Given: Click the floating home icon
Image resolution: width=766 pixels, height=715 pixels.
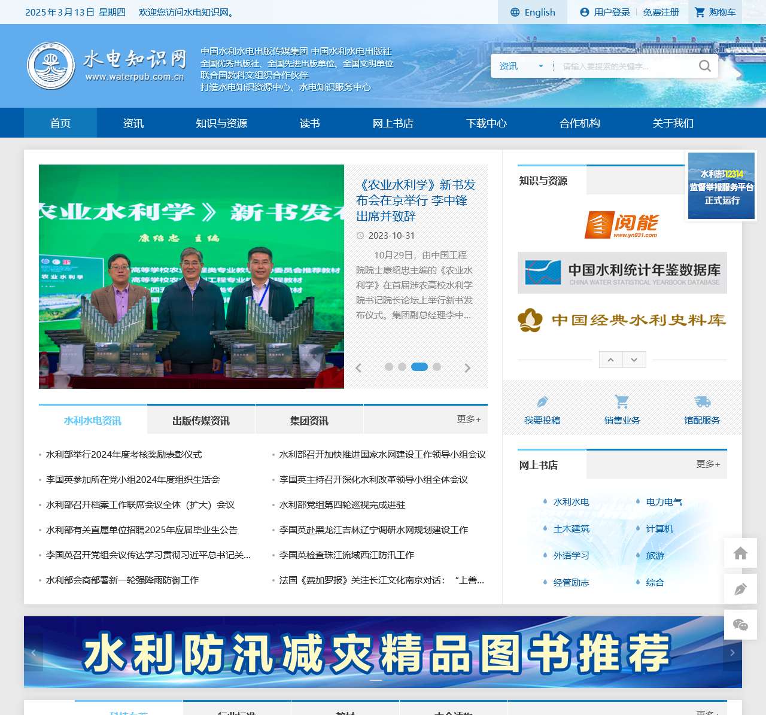Looking at the screenshot, I should click(740, 553).
